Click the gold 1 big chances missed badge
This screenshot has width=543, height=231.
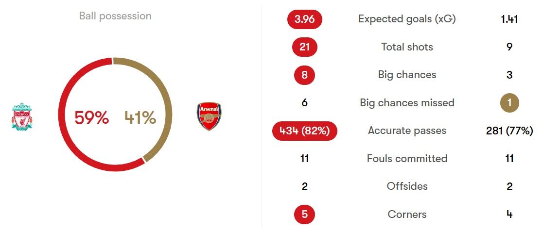coord(509,103)
